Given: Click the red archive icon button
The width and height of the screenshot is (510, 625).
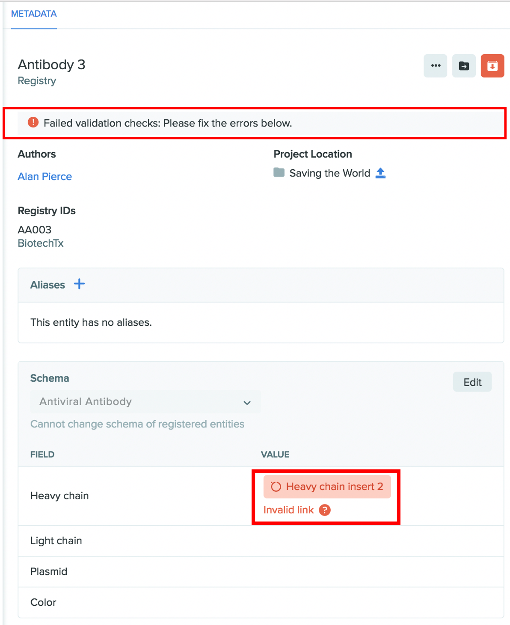Looking at the screenshot, I should coord(492,66).
